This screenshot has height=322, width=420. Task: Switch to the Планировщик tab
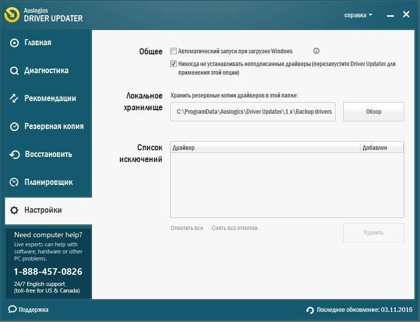[48, 182]
